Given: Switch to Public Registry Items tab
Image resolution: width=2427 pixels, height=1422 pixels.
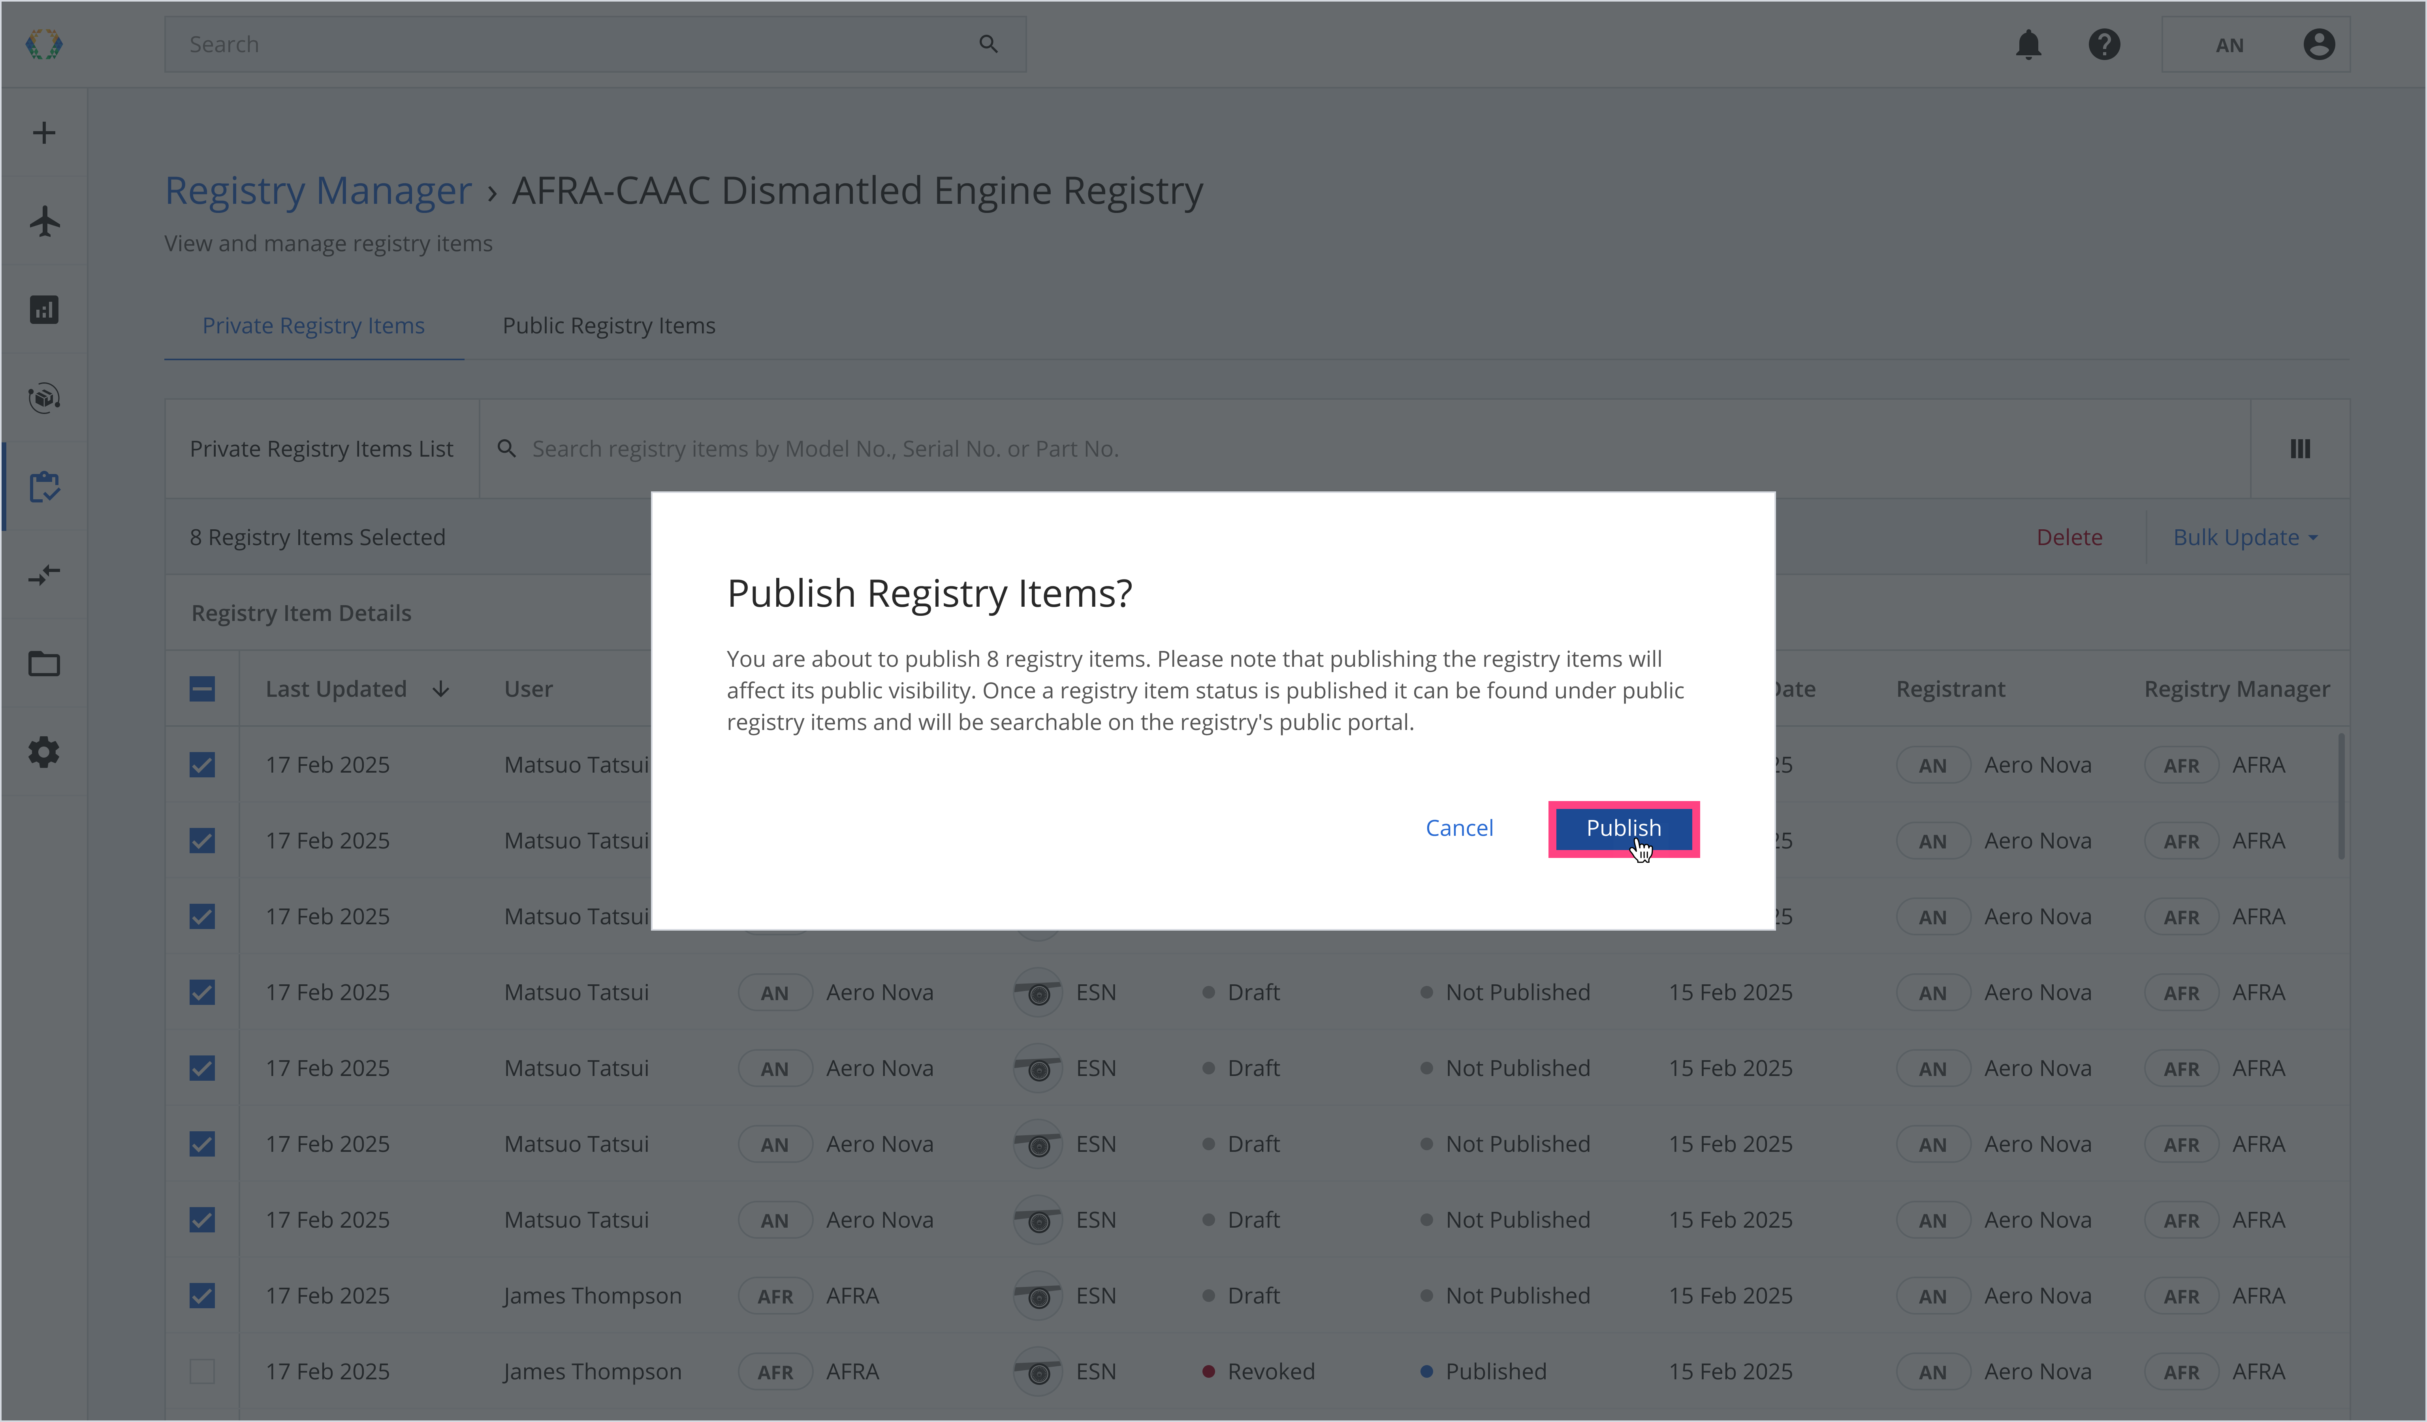Looking at the screenshot, I should pyautogui.click(x=609, y=325).
